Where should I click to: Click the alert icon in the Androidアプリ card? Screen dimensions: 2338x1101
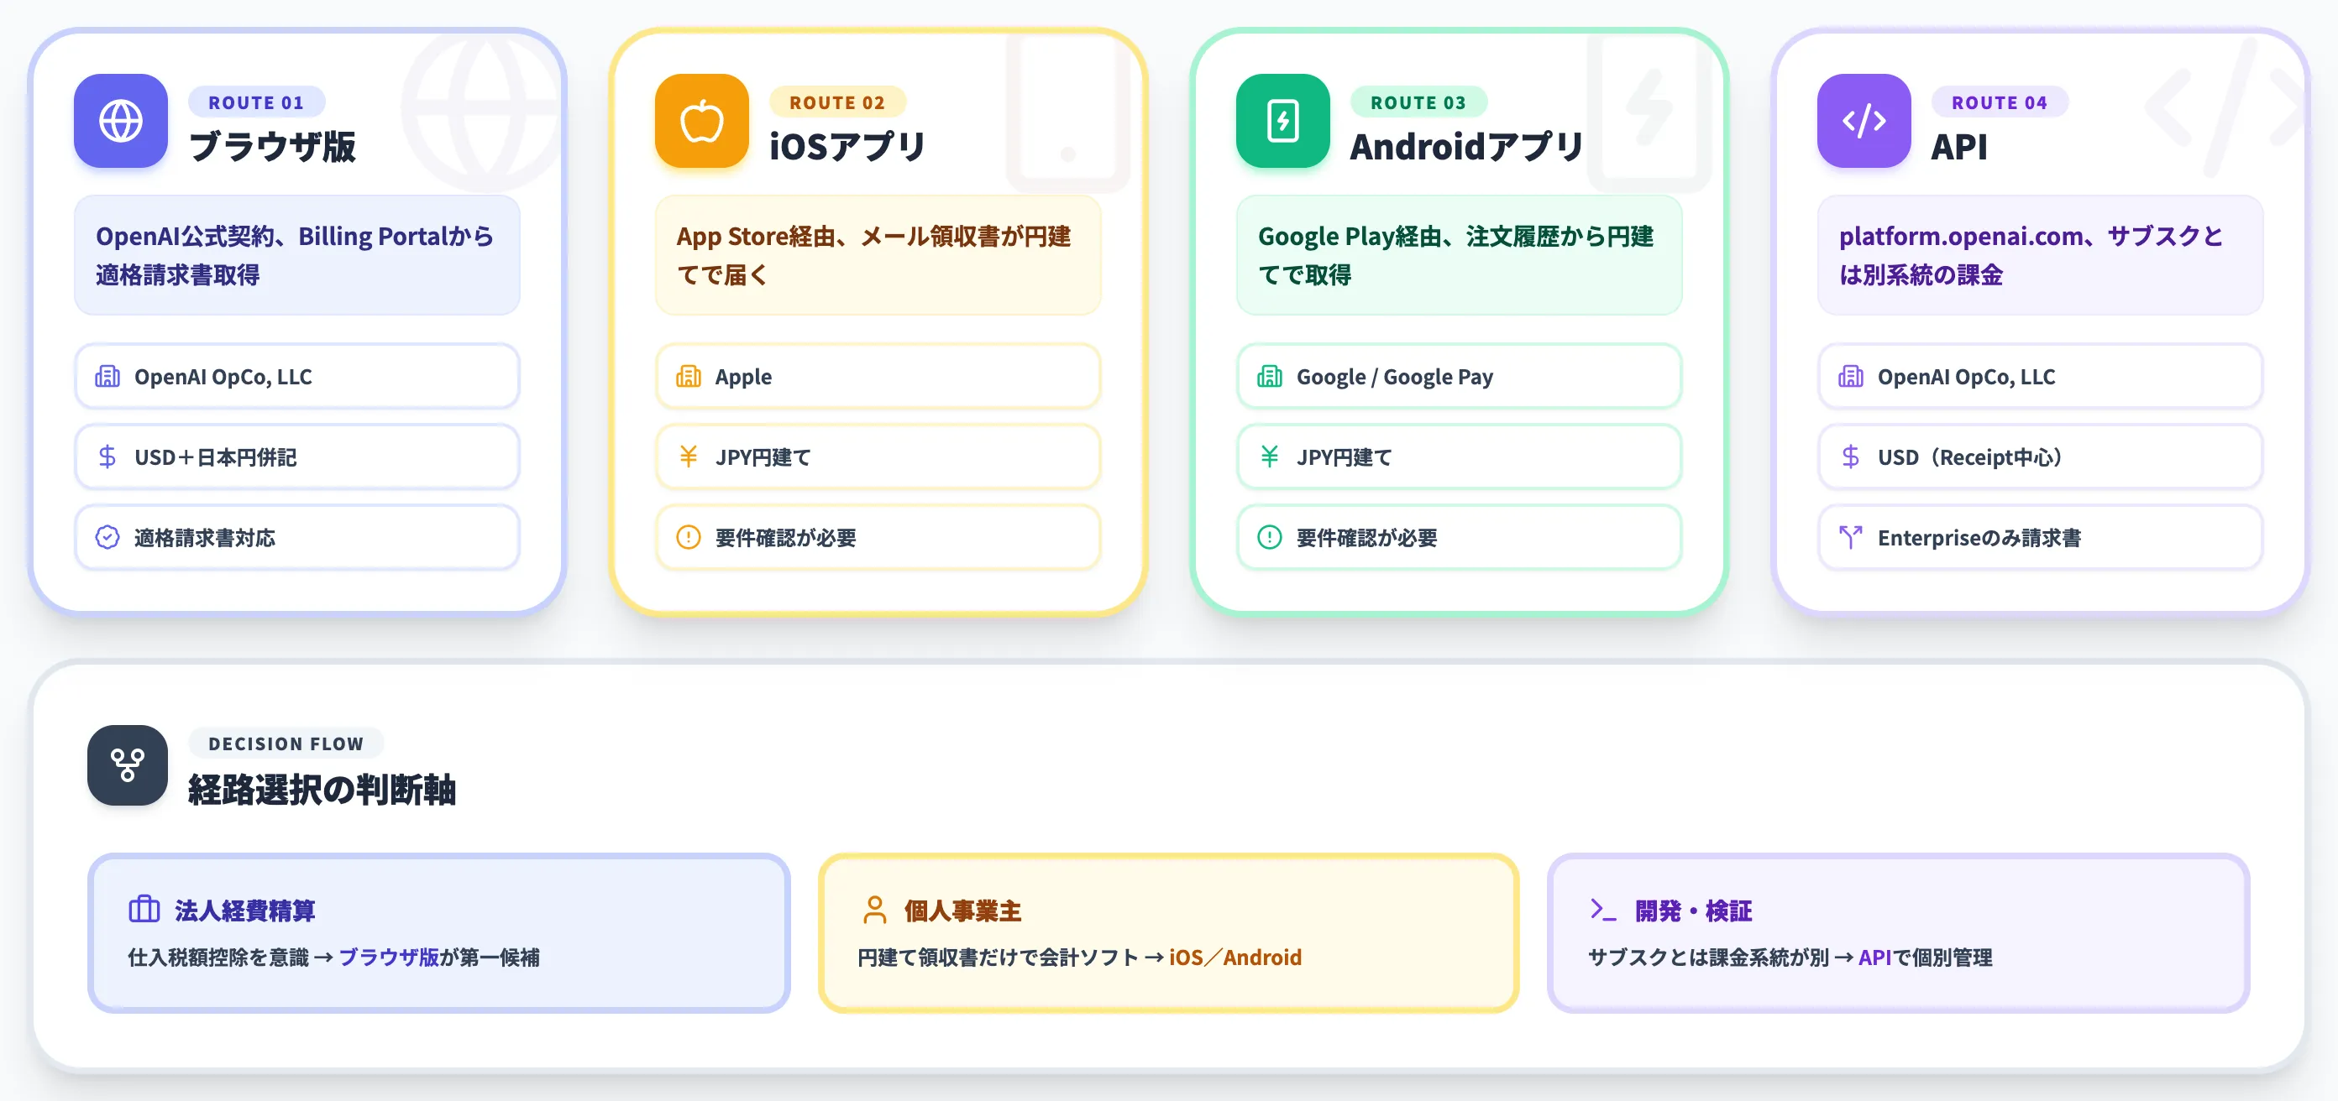point(1269,537)
